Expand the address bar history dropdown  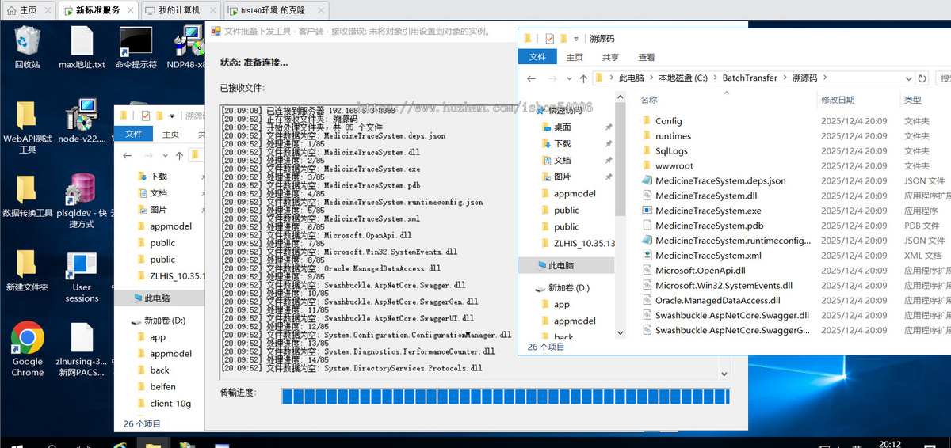click(906, 78)
